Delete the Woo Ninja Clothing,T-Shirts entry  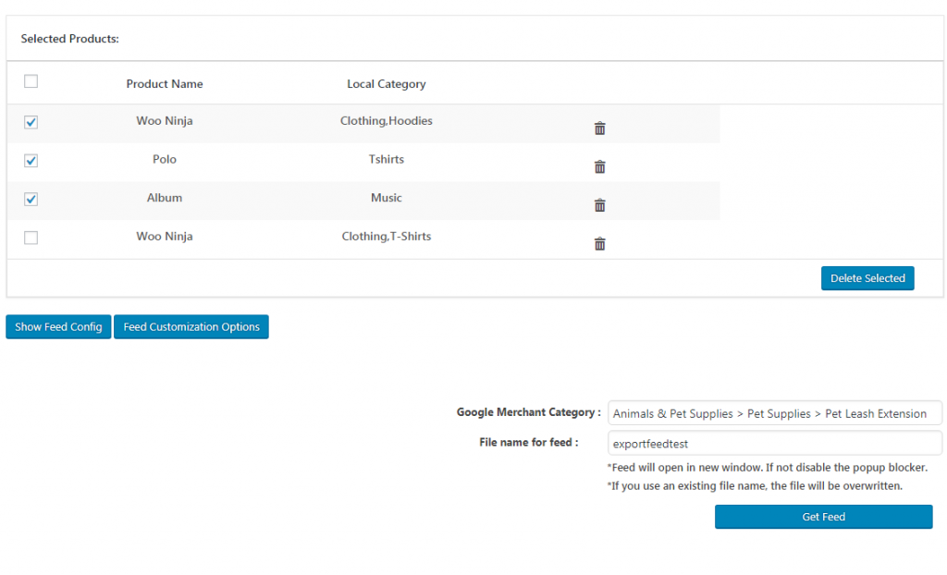click(599, 243)
